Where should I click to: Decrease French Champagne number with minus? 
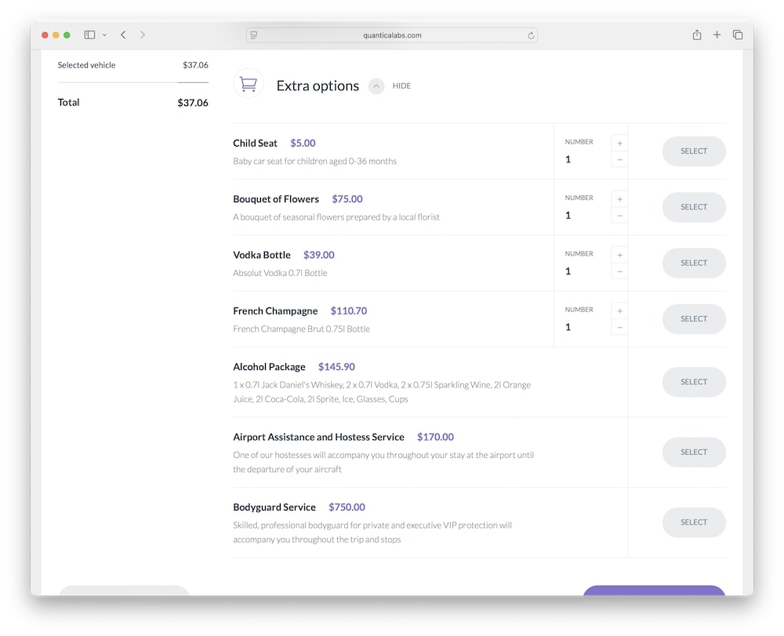(619, 328)
